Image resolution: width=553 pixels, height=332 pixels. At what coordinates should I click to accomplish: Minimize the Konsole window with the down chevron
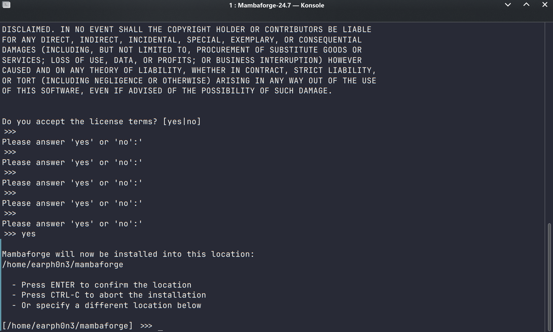[x=508, y=5]
